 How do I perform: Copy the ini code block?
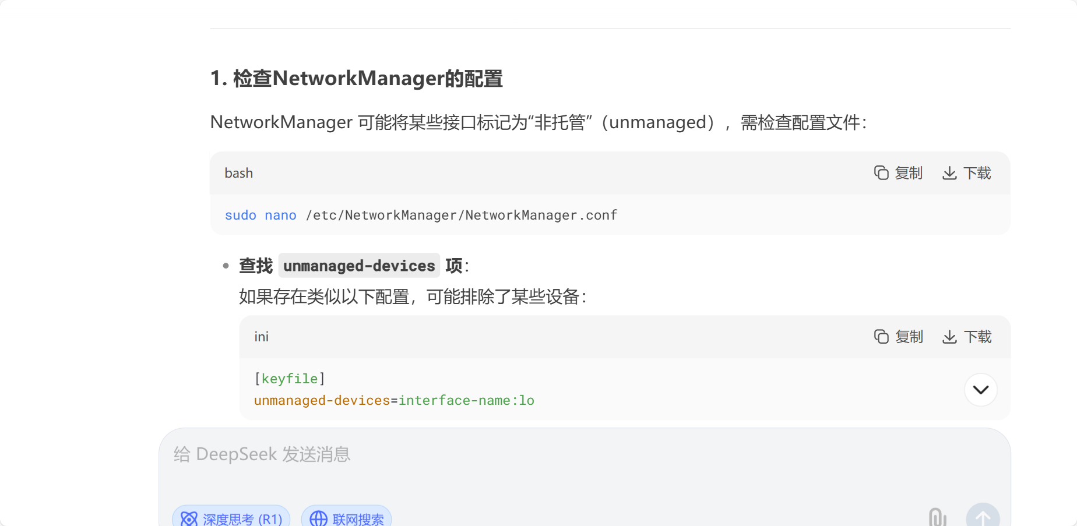(x=898, y=337)
